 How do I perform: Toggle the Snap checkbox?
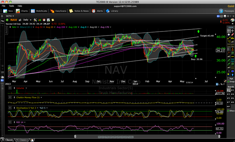[228, 81]
